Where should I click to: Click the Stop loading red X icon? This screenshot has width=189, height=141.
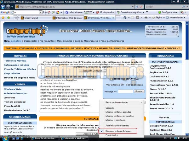141,7
